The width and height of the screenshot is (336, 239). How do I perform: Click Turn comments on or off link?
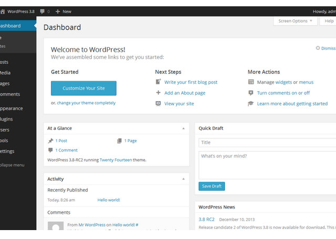[x=283, y=93]
